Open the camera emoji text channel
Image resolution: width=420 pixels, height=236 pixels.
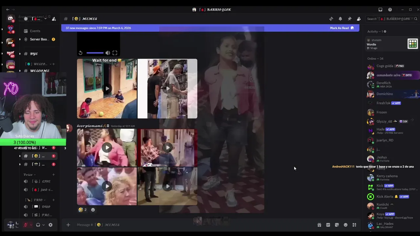pos(38,164)
